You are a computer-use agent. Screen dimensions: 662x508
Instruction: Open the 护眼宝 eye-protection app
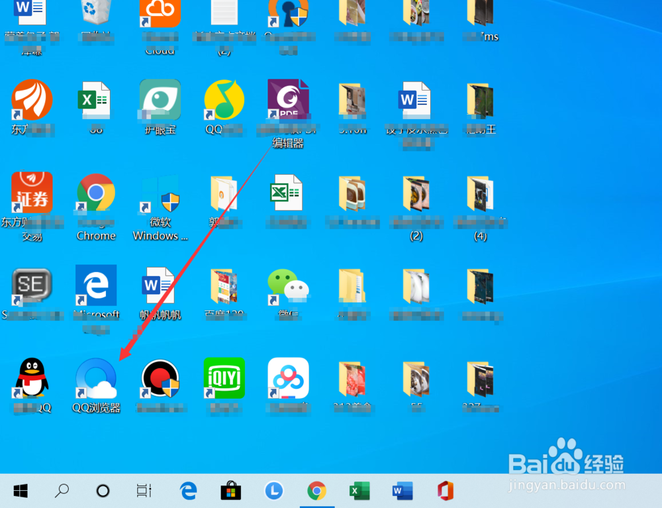[x=160, y=99]
